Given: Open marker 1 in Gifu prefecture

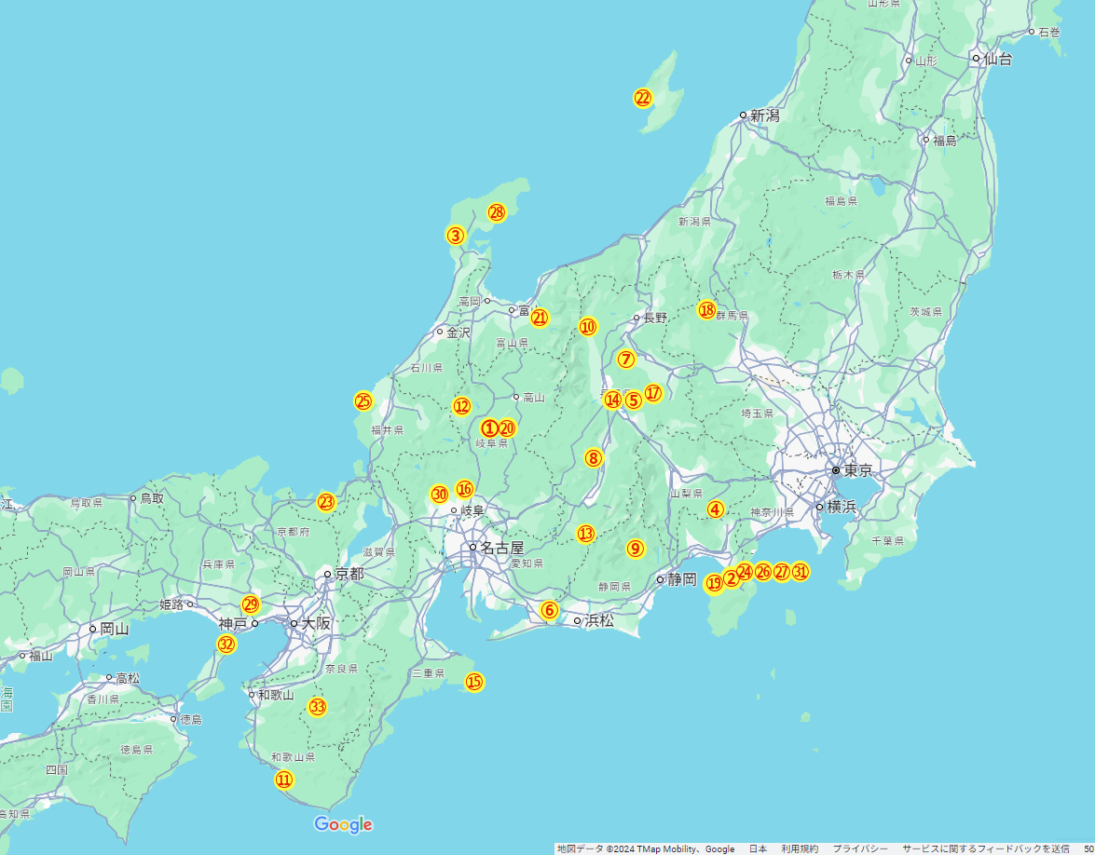Looking at the screenshot, I should pyautogui.click(x=489, y=428).
